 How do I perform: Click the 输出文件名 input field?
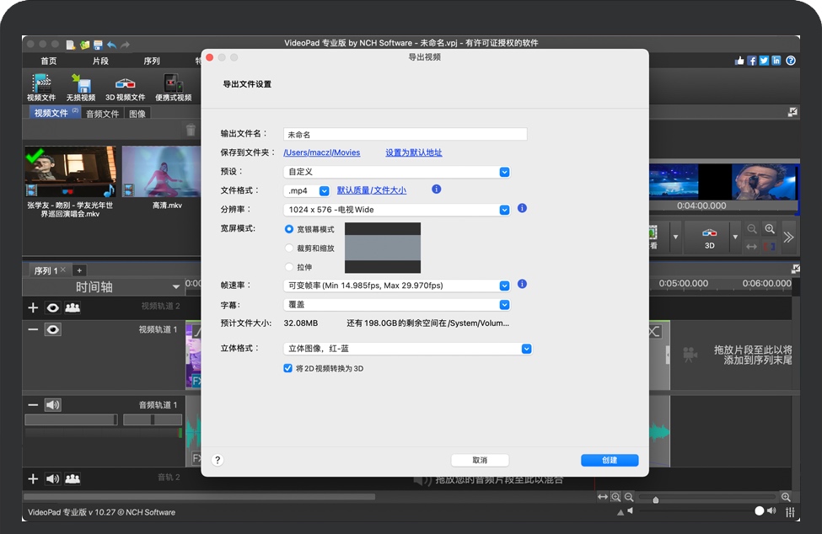pos(405,134)
